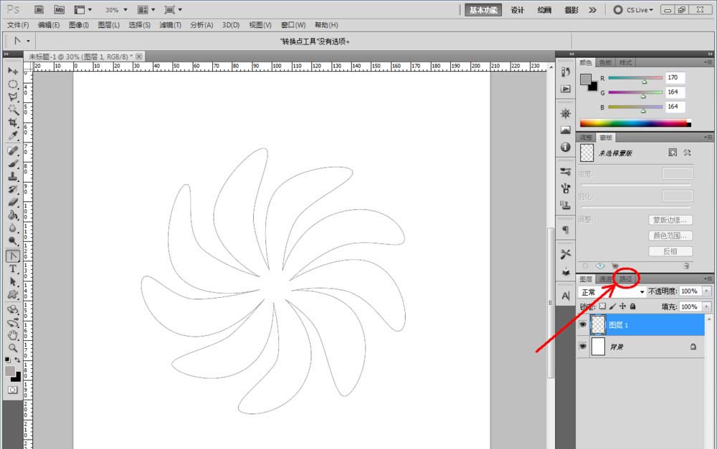
Task: Add a vector mask button
Action: pyautogui.click(x=687, y=153)
